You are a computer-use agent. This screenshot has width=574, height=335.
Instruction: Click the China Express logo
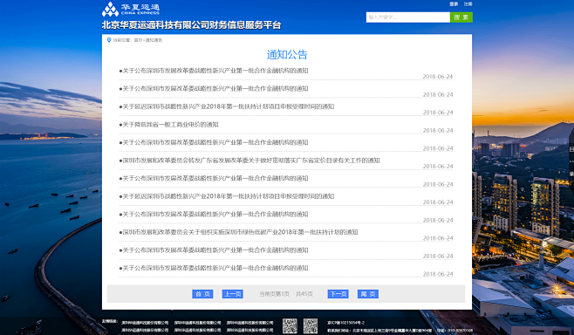pos(131,9)
